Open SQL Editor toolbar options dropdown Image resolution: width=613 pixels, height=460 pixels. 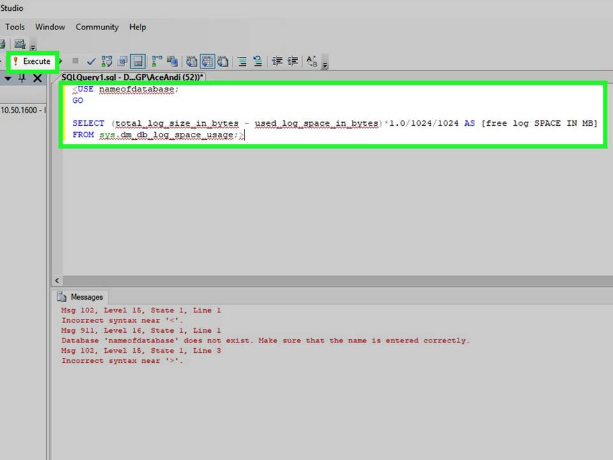325,64
